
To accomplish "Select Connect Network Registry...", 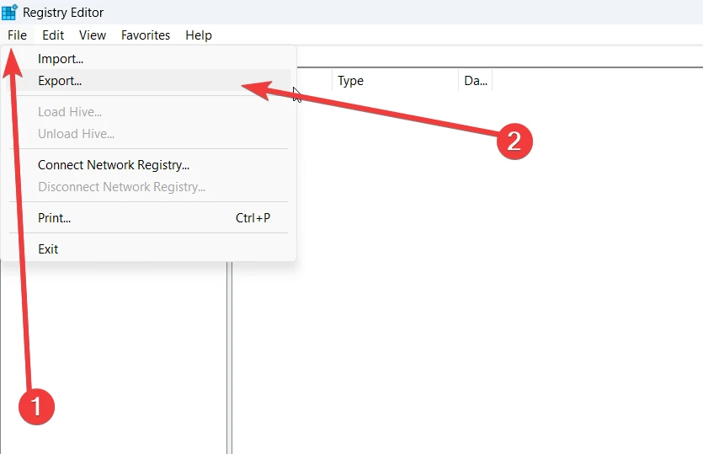I will click(148, 165).
